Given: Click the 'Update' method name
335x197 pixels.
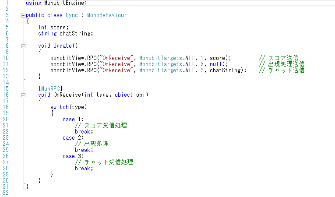Looking at the screenshot, I should pyautogui.click(x=63, y=46).
